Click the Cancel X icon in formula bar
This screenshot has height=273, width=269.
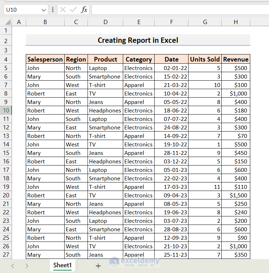coord(63,10)
